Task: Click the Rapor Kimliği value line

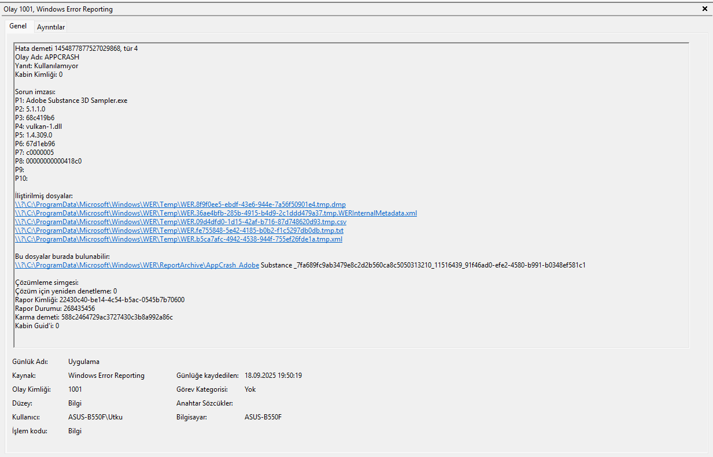Action: (x=99, y=300)
